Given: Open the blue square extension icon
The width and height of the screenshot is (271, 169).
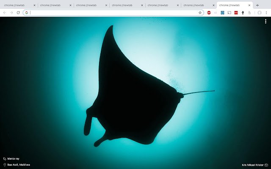Looking at the screenshot, I should click(222, 13).
